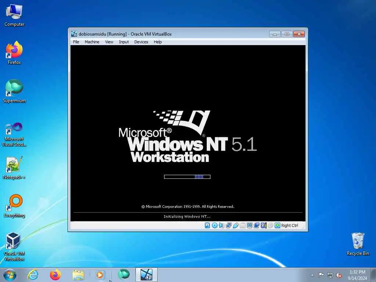376x282 pixels.
Task: Click the taskbar clock showing 1:32 PM
Action: [357, 275]
